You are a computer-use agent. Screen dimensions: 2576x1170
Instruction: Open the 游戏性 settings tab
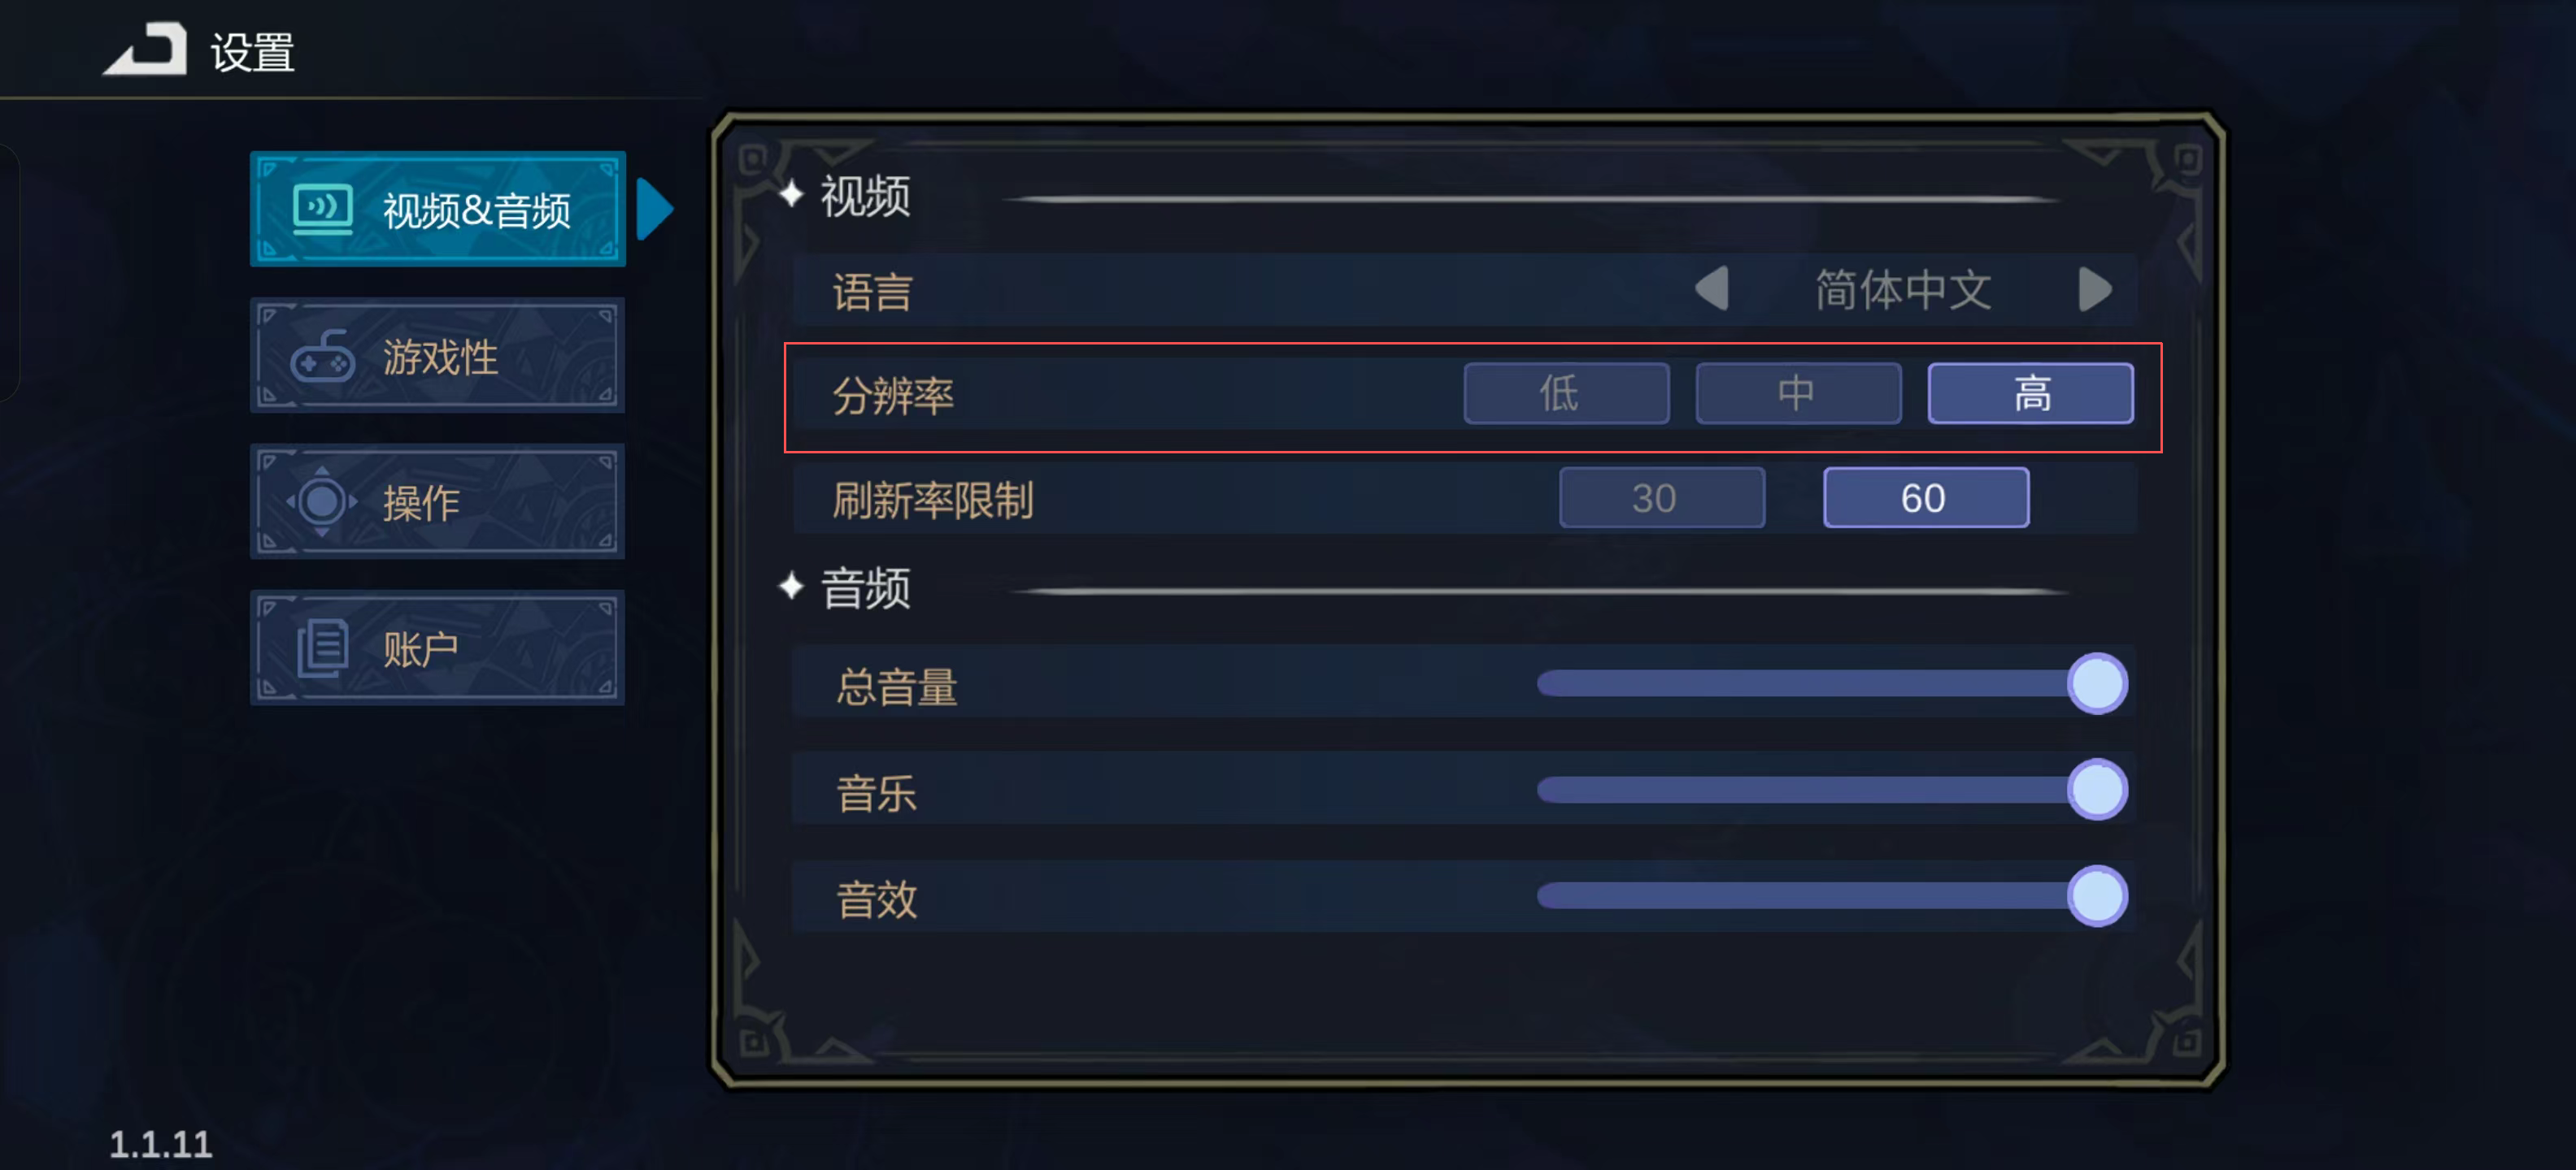tap(437, 357)
